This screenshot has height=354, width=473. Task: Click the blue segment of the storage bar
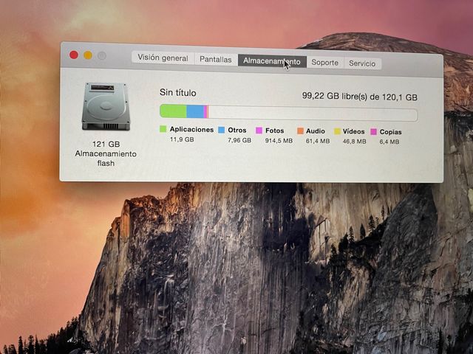pyautogui.click(x=195, y=111)
